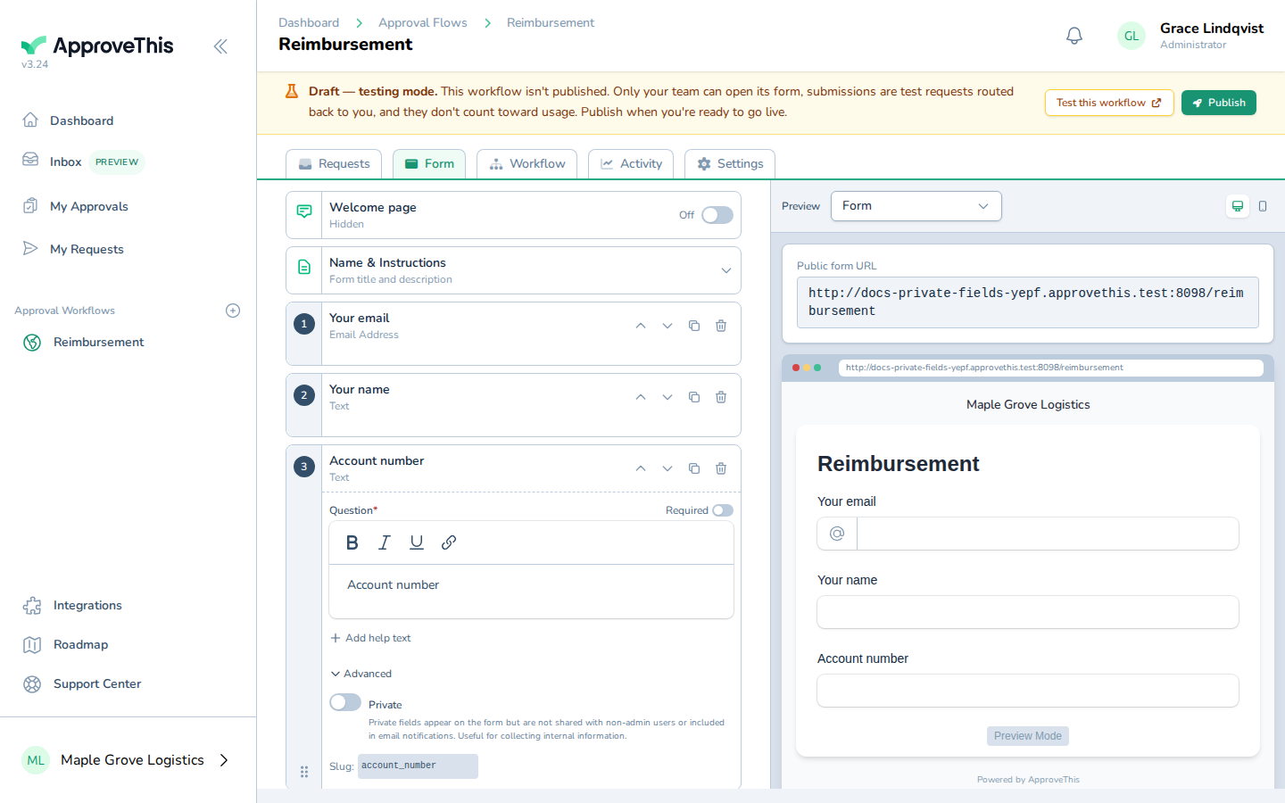Click the Preview Mode button
The height and width of the screenshot is (803, 1285).
1028,736
